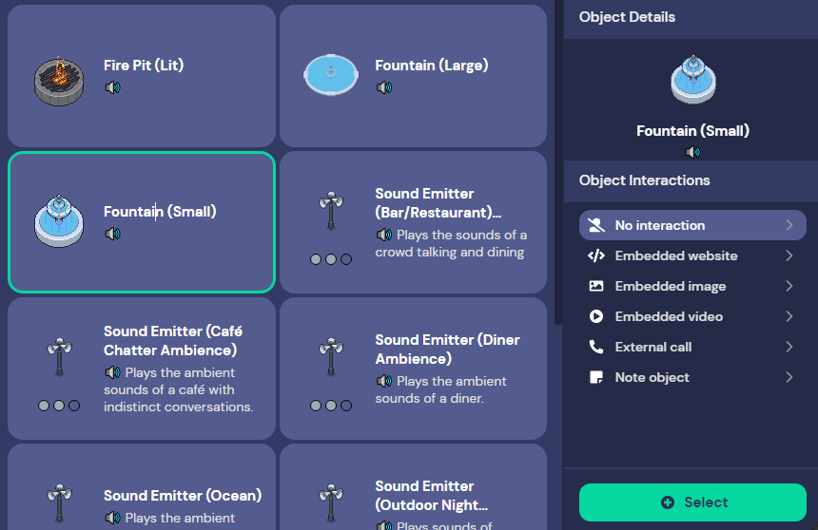Choose the Embedded video interaction
This screenshot has height=530, width=818.
pyautogui.click(x=692, y=316)
